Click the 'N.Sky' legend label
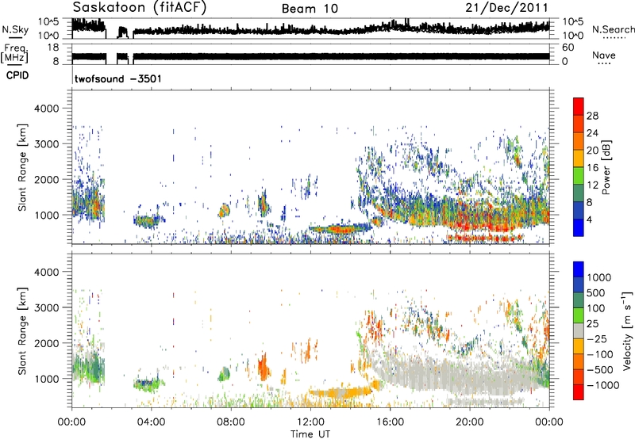 point(15,29)
